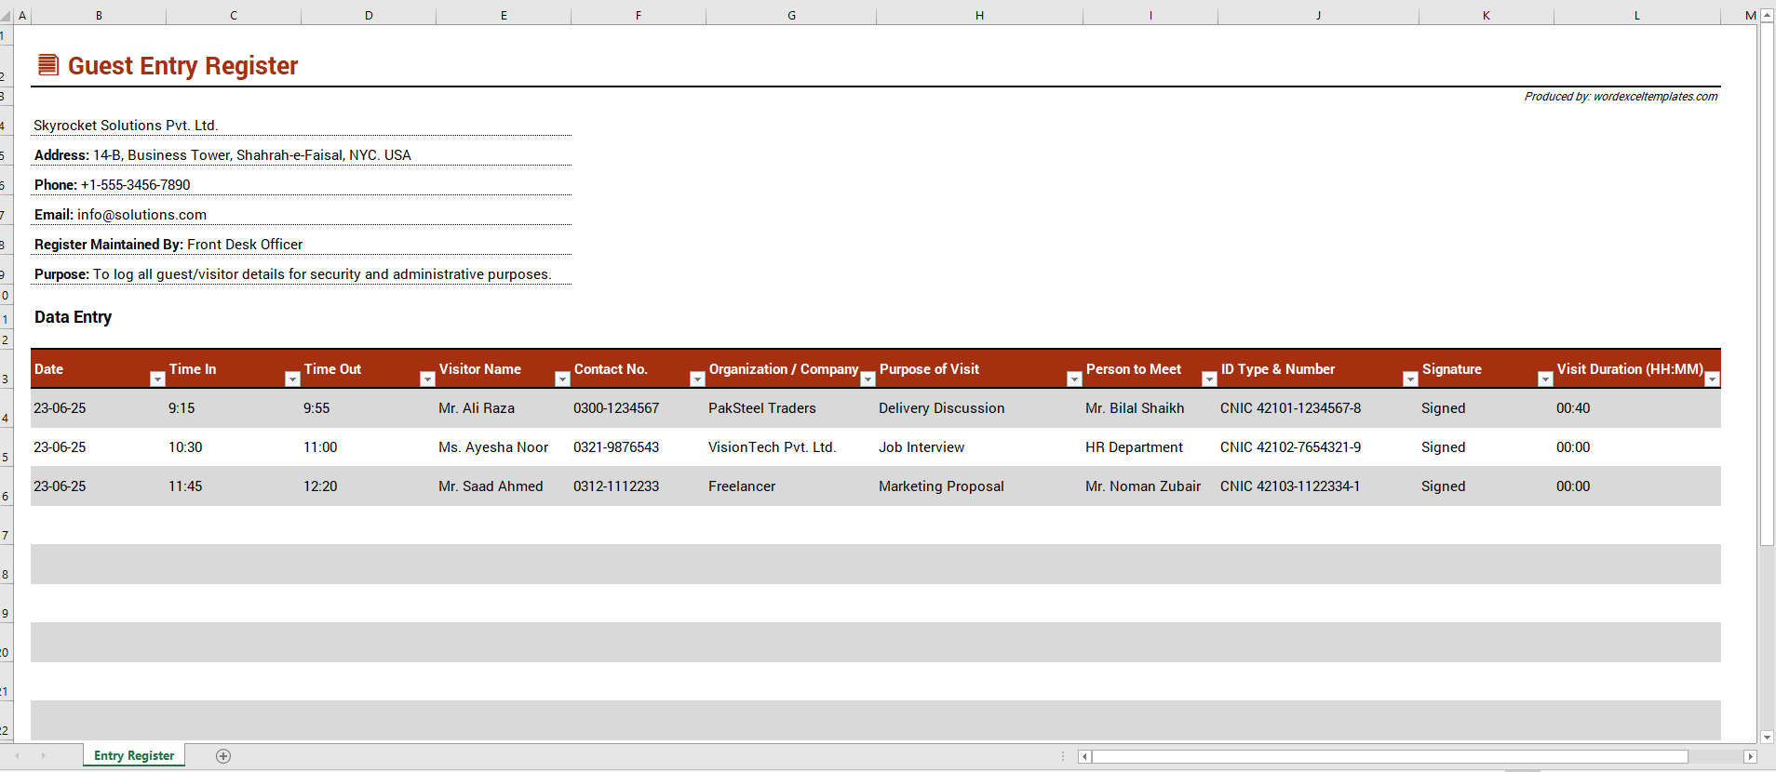Screen dimensions: 1776x772
Task: Open the Purpose of Visit filter dropdown
Action: click(x=1074, y=379)
